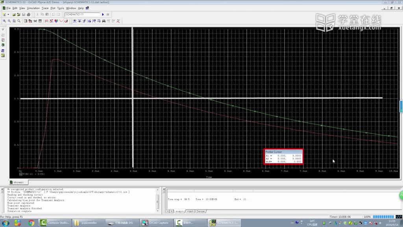
Task: Click the Probe Cursor window
Action: (283, 156)
